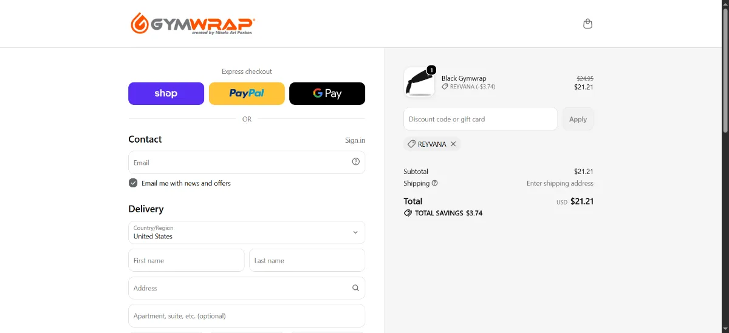Open the Country/Region dropdown
The image size is (729, 333).
(x=247, y=232)
